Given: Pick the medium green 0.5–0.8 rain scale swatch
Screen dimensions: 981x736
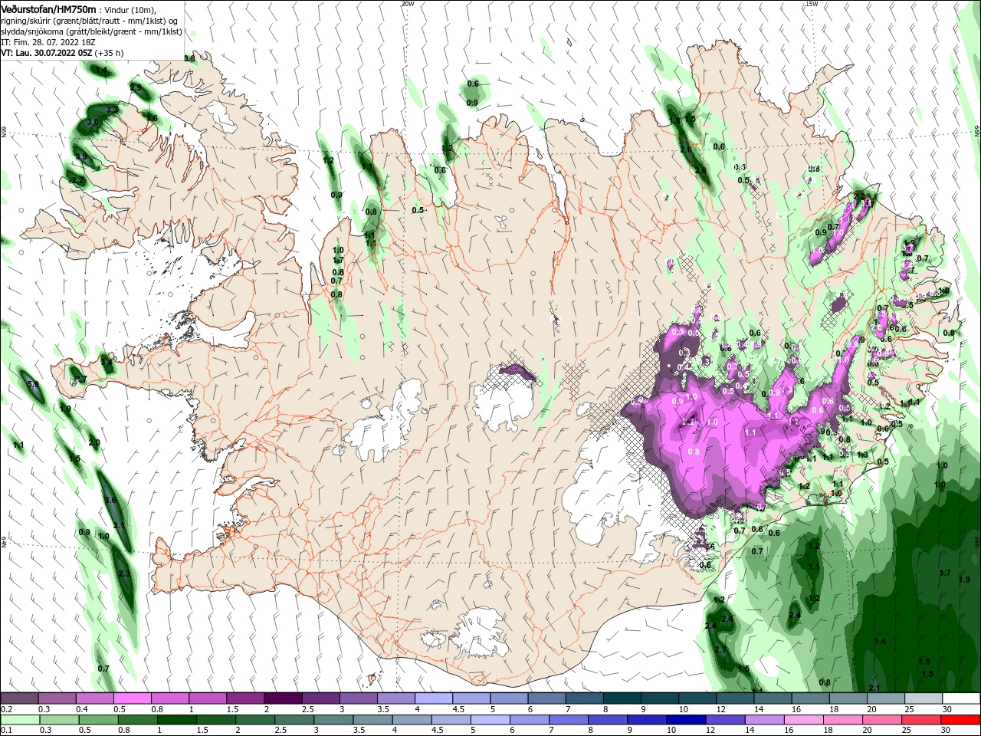Looking at the screenshot, I should 98,721.
